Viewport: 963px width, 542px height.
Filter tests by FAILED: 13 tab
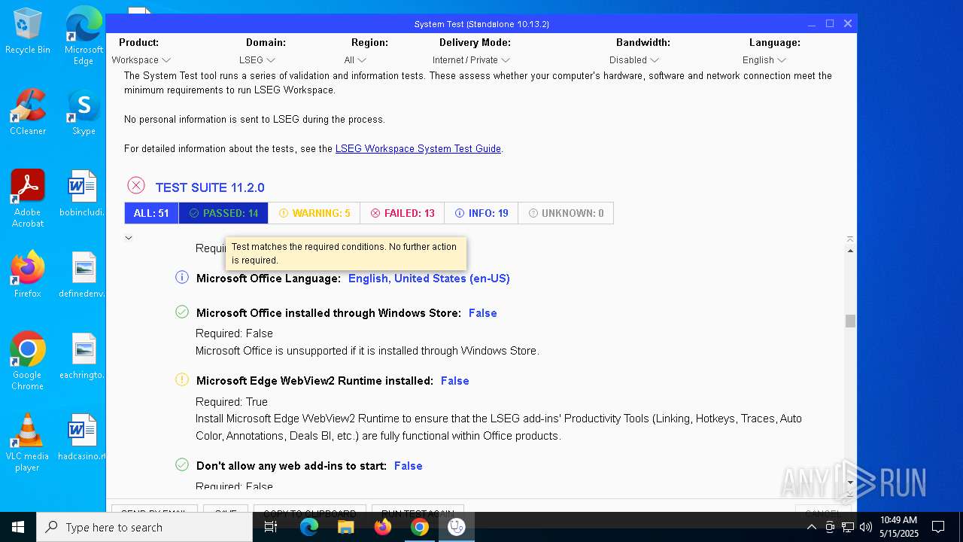pyautogui.click(x=403, y=213)
